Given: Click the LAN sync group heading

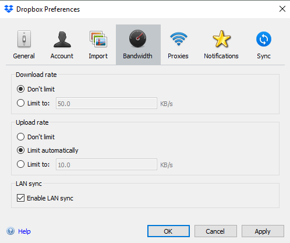Looking at the screenshot, I should (x=29, y=184).
